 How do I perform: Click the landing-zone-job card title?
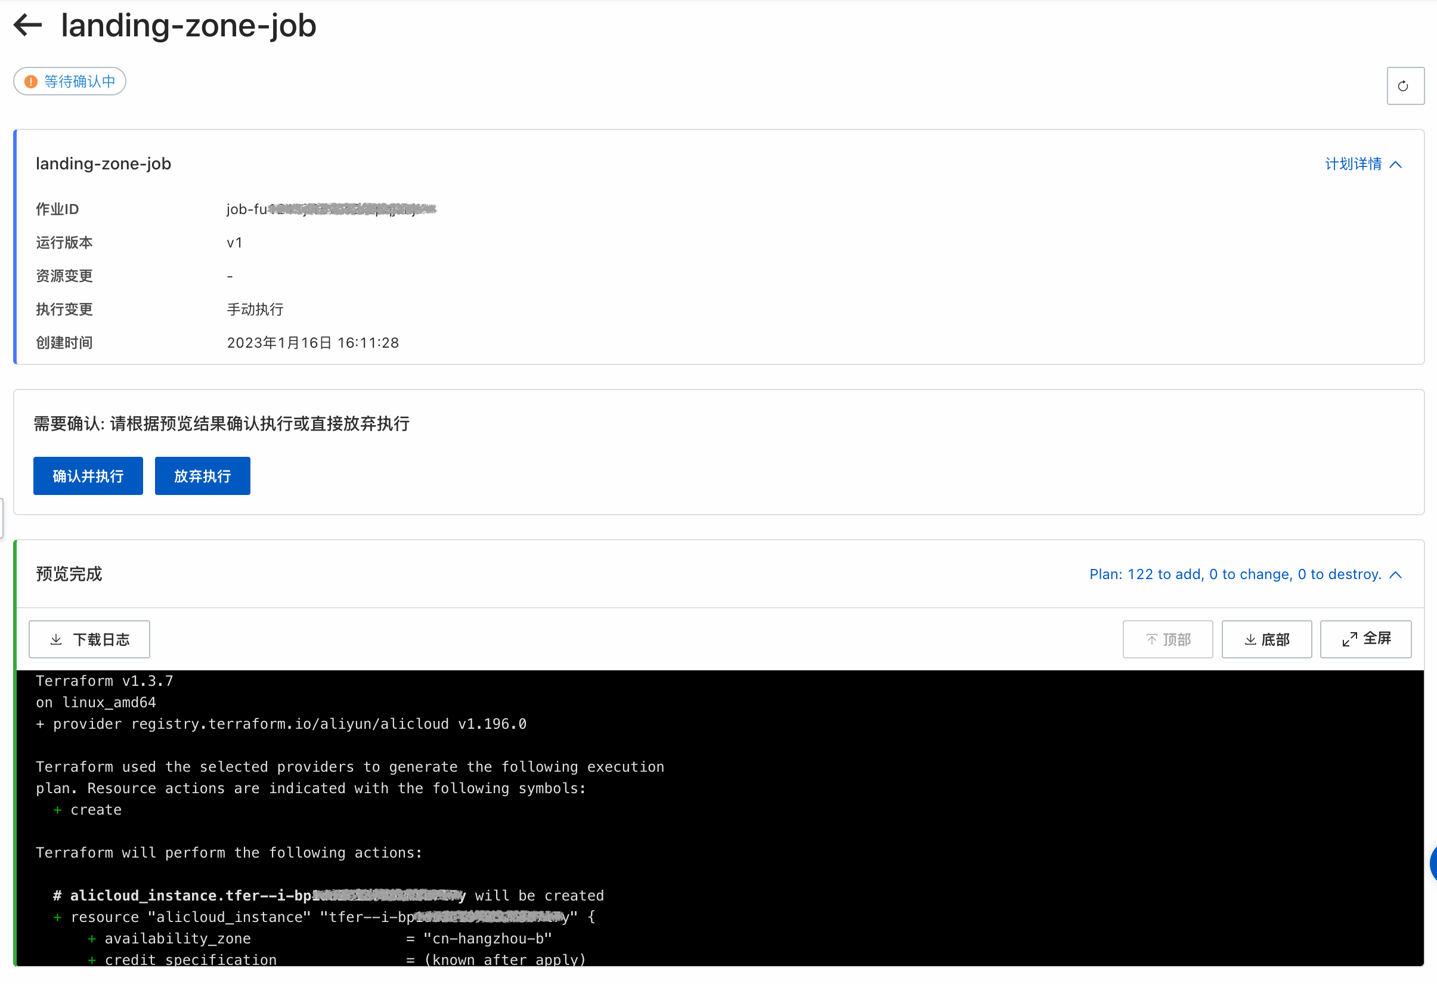click(x=103, y=164)
